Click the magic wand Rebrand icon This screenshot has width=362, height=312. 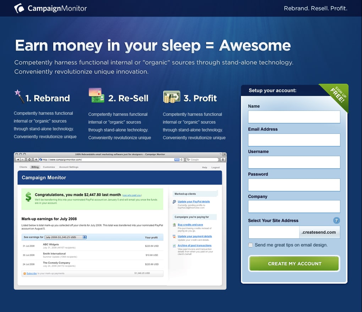click(19, 96)
